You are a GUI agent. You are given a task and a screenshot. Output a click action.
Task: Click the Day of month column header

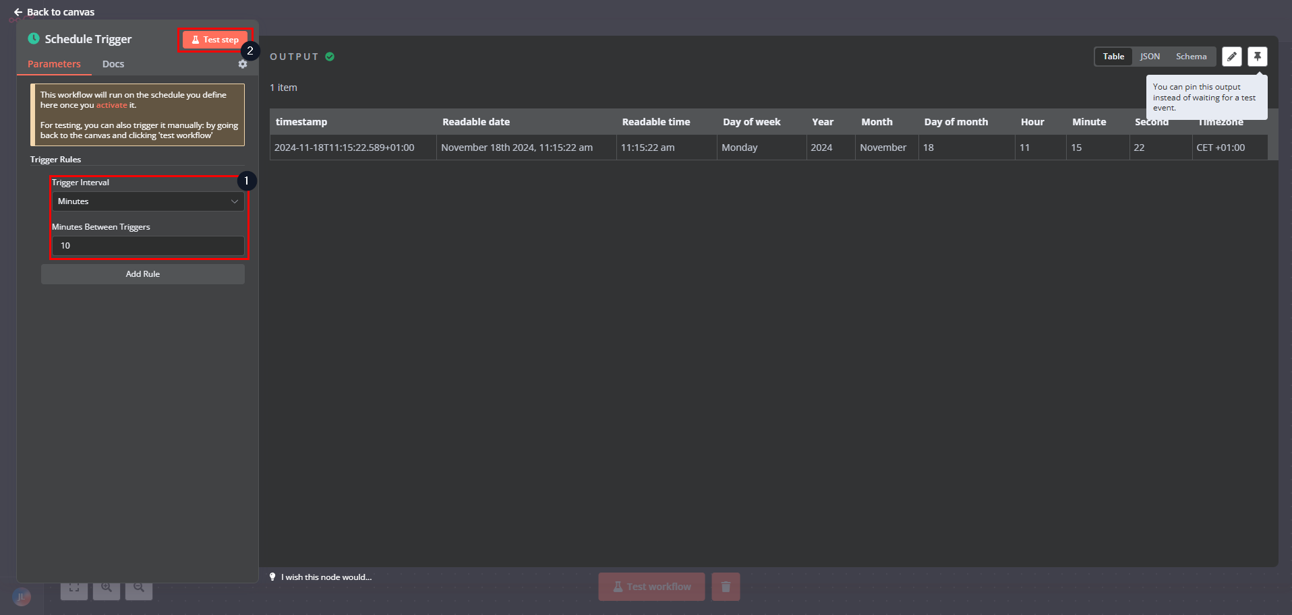(x=967, y=122)
